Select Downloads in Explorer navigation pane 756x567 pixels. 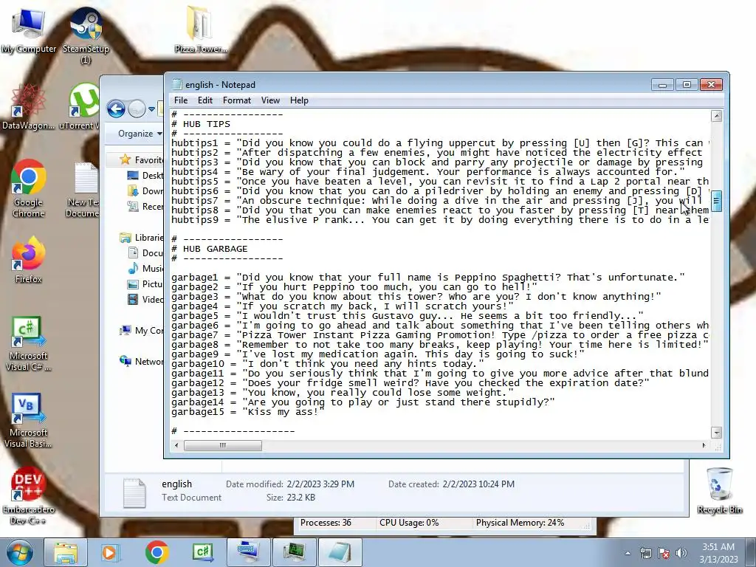(145, 191)
